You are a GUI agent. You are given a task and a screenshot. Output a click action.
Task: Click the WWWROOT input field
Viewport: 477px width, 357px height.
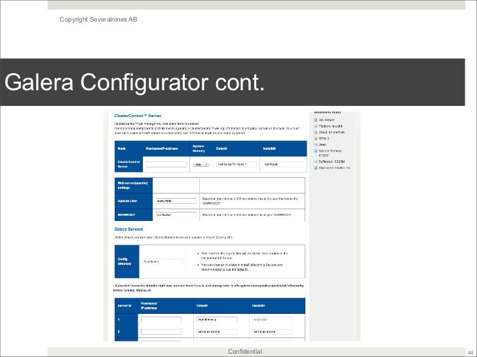[176, 214]
